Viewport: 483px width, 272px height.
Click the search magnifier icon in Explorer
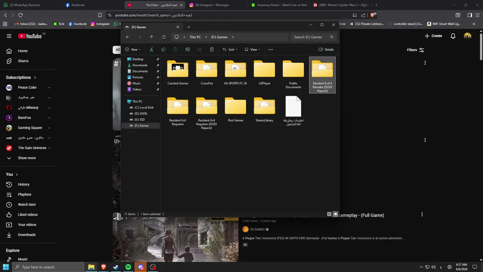[332, 37]
